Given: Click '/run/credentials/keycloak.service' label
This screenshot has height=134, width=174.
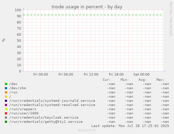Looking at the screenshot, I should point(44,118).
